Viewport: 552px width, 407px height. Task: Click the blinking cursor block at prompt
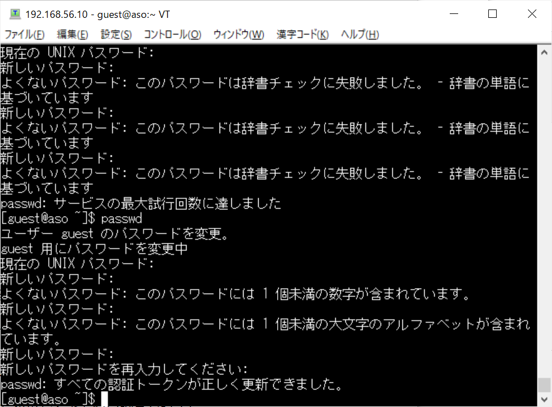104,399
